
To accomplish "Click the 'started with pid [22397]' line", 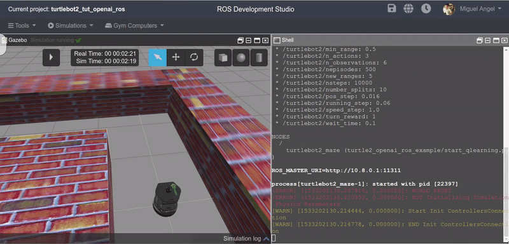I will point(365,184).
